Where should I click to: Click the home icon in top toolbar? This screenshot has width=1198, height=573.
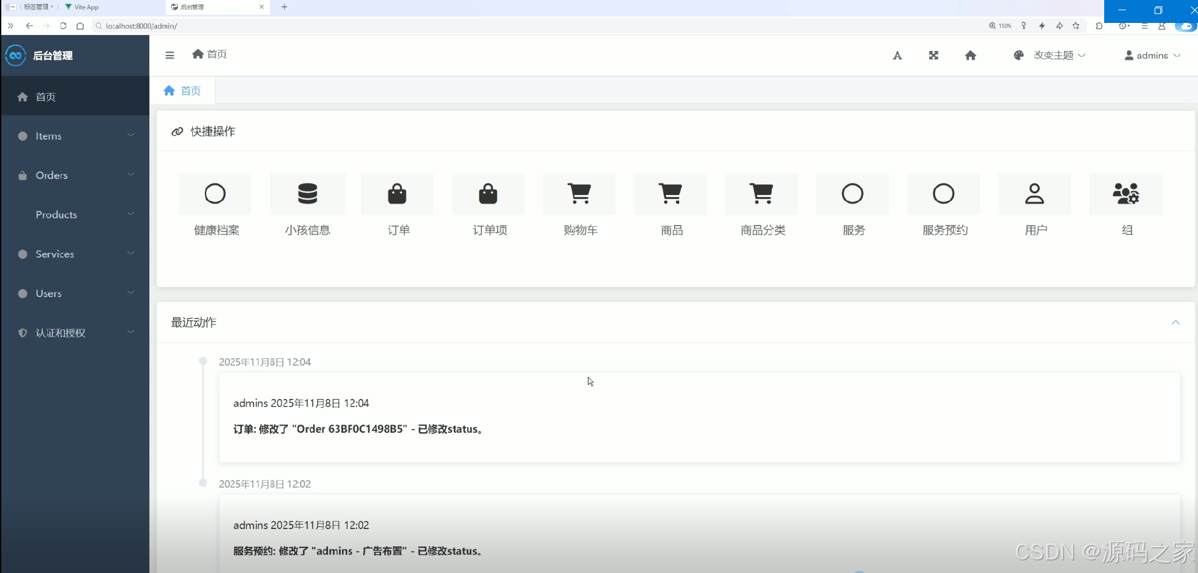click(x=971, y=55)
